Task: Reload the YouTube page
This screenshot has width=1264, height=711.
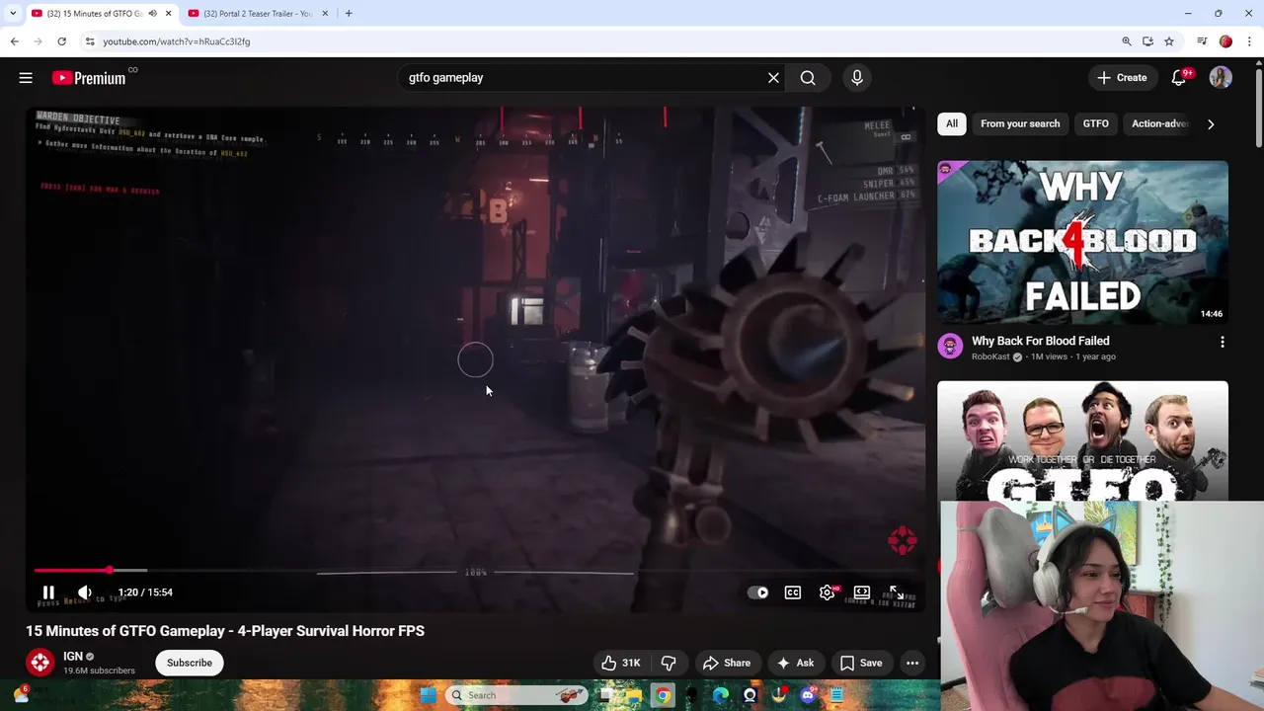Action: coord(61,41)
